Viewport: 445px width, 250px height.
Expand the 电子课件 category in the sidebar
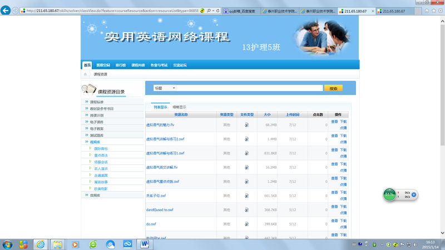[97, 122]
